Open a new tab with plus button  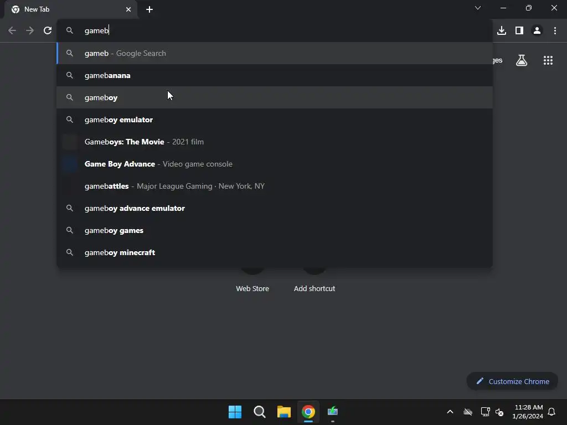tap(150, 9)
